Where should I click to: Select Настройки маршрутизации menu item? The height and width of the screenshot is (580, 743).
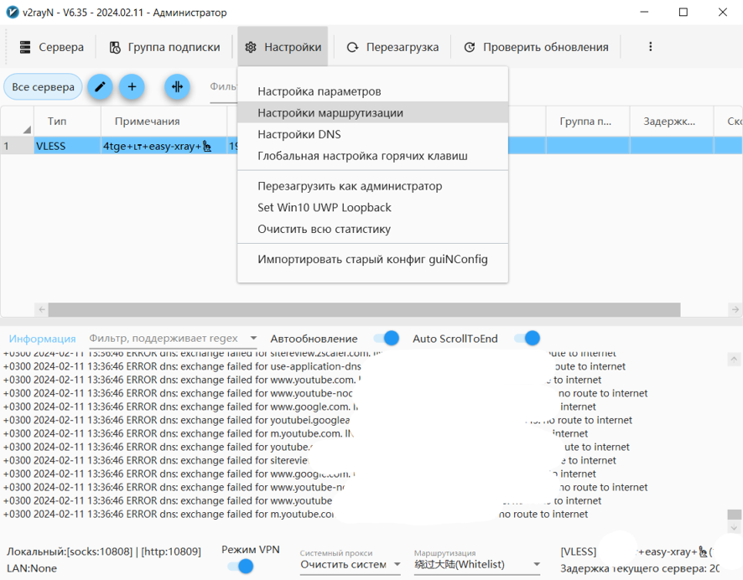[x=330, y=112]
